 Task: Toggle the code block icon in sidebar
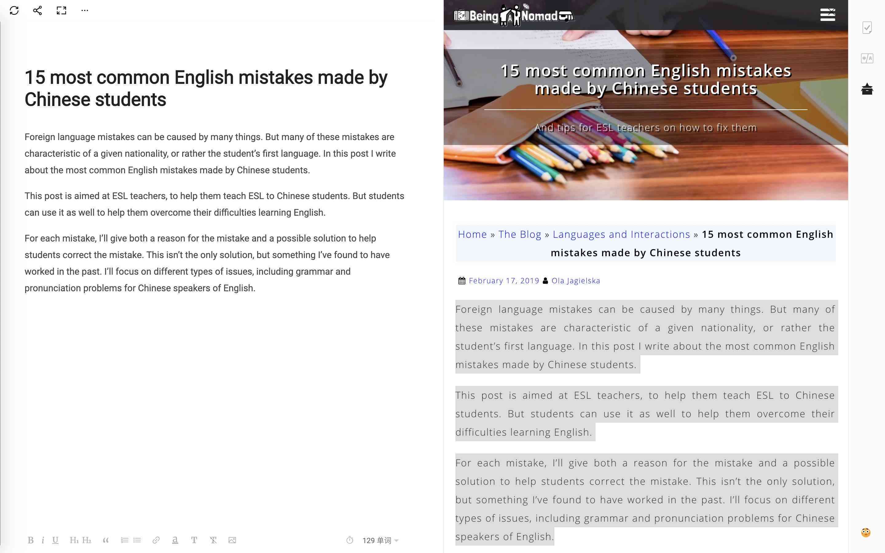tap(868, 59)
